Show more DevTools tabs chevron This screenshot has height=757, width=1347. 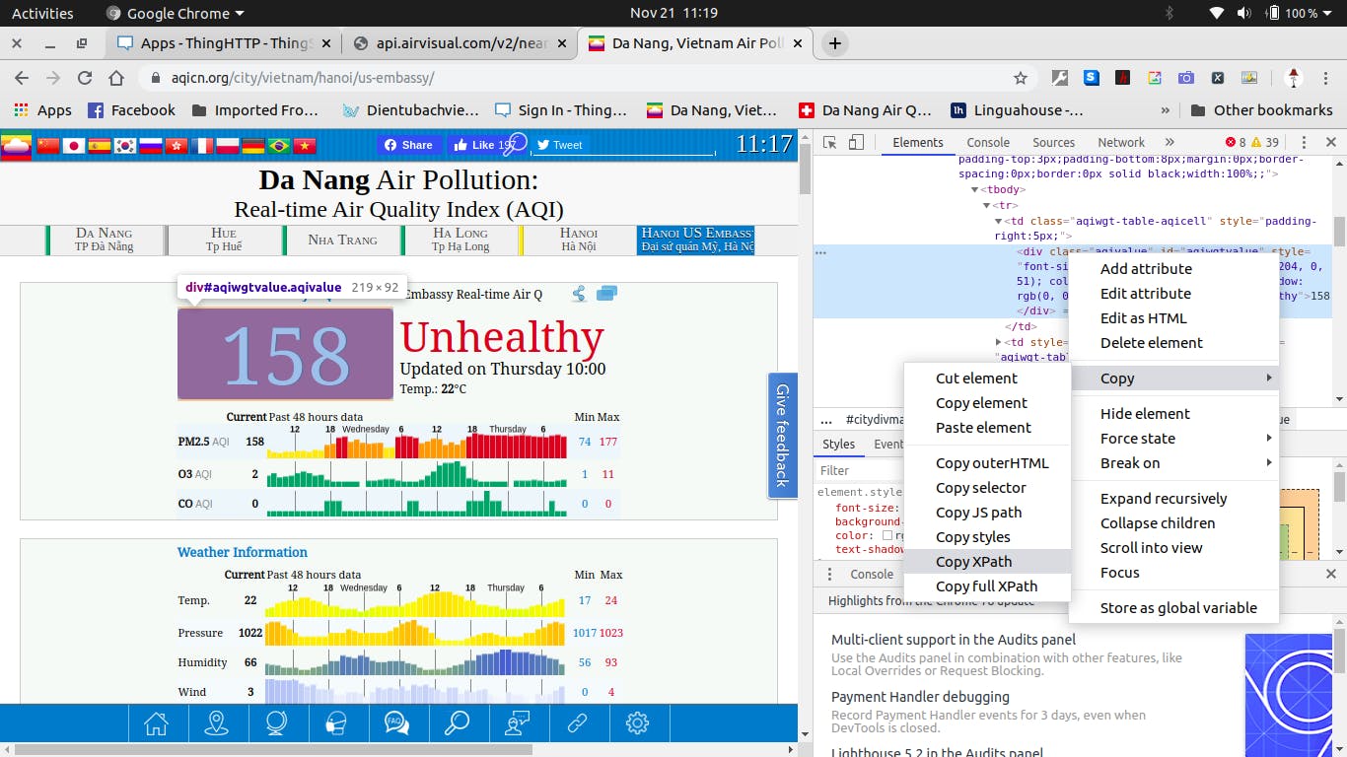(x=1170, y=142)
